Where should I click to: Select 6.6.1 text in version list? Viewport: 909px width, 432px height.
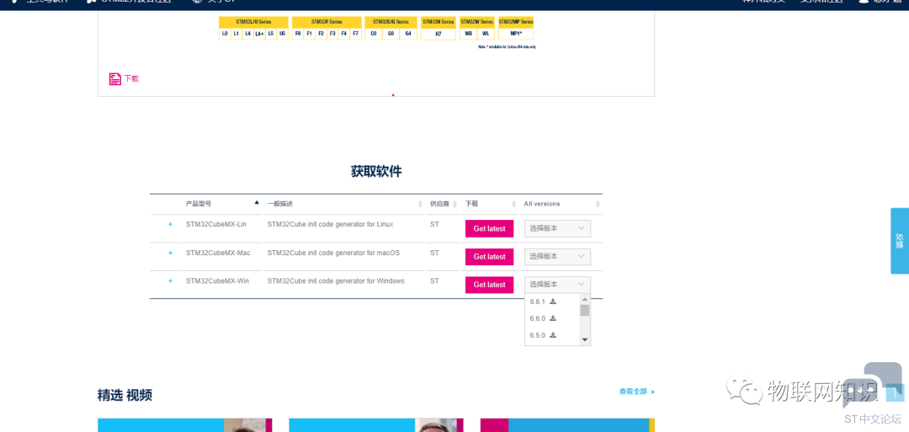tap(537, 301)
